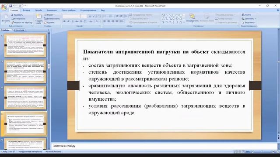Open Arrange (Упорядочить) menu
280x157 pixels.
pos(192,18)
